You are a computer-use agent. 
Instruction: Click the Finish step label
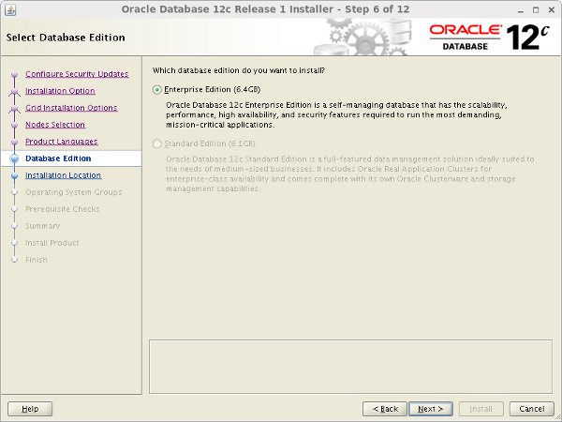[x=37, y=260]
